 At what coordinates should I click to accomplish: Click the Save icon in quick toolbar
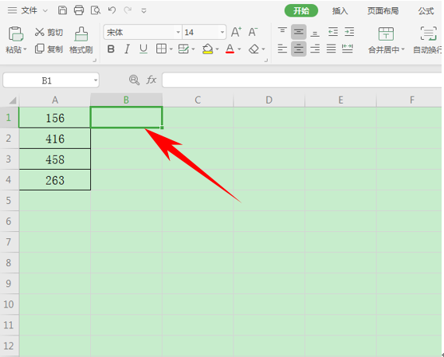62,10
